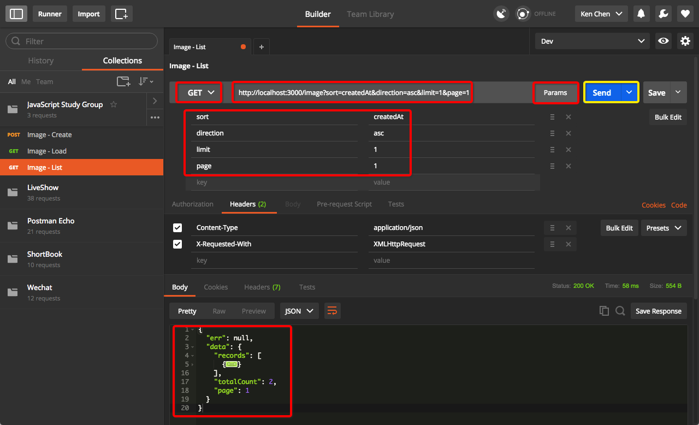Uncheck the X-Requested-With header checkbox
The image size is (699, 425).
(177, 244)
